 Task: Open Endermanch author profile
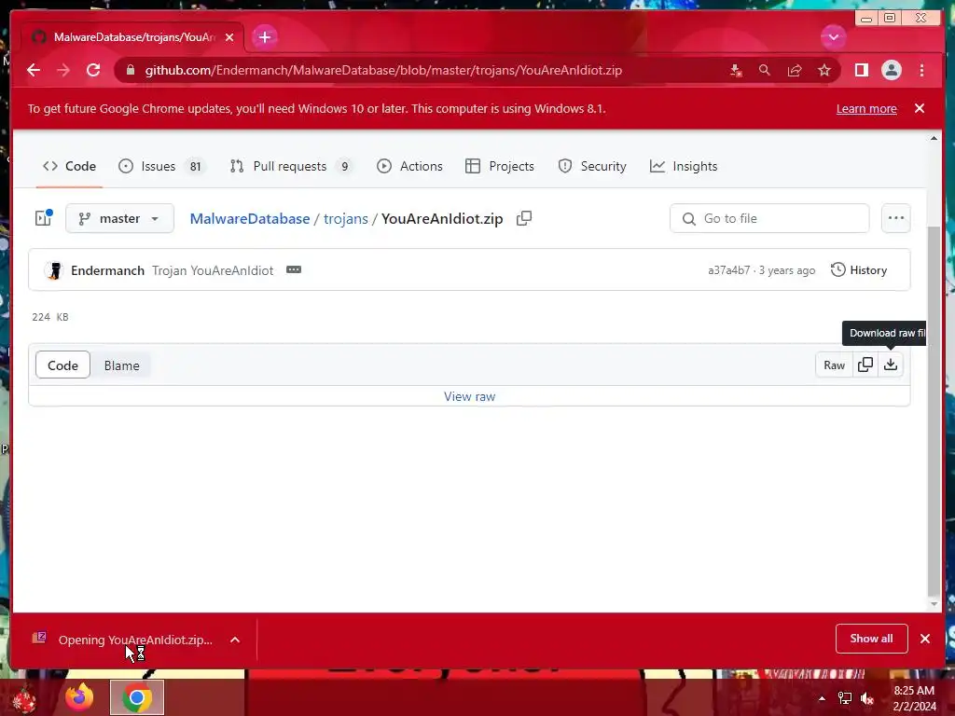click(x=108, y=270)
